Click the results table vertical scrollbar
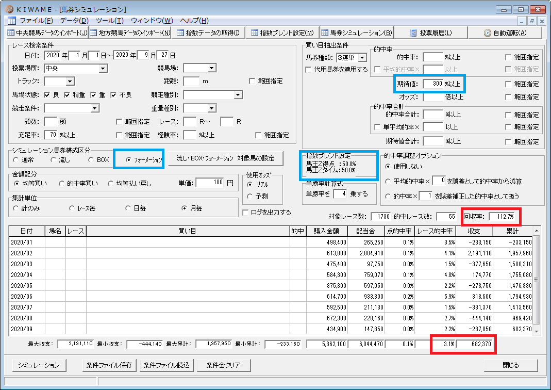 pos(536,279)
